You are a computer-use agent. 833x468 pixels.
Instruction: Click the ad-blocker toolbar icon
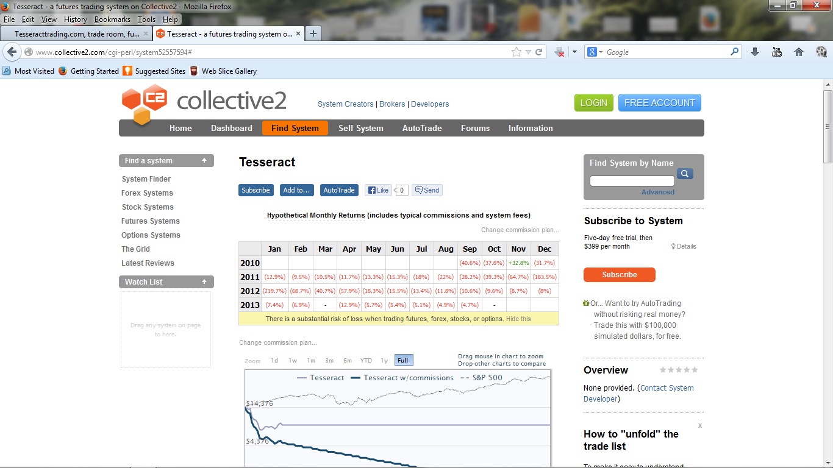click(559, 52)
